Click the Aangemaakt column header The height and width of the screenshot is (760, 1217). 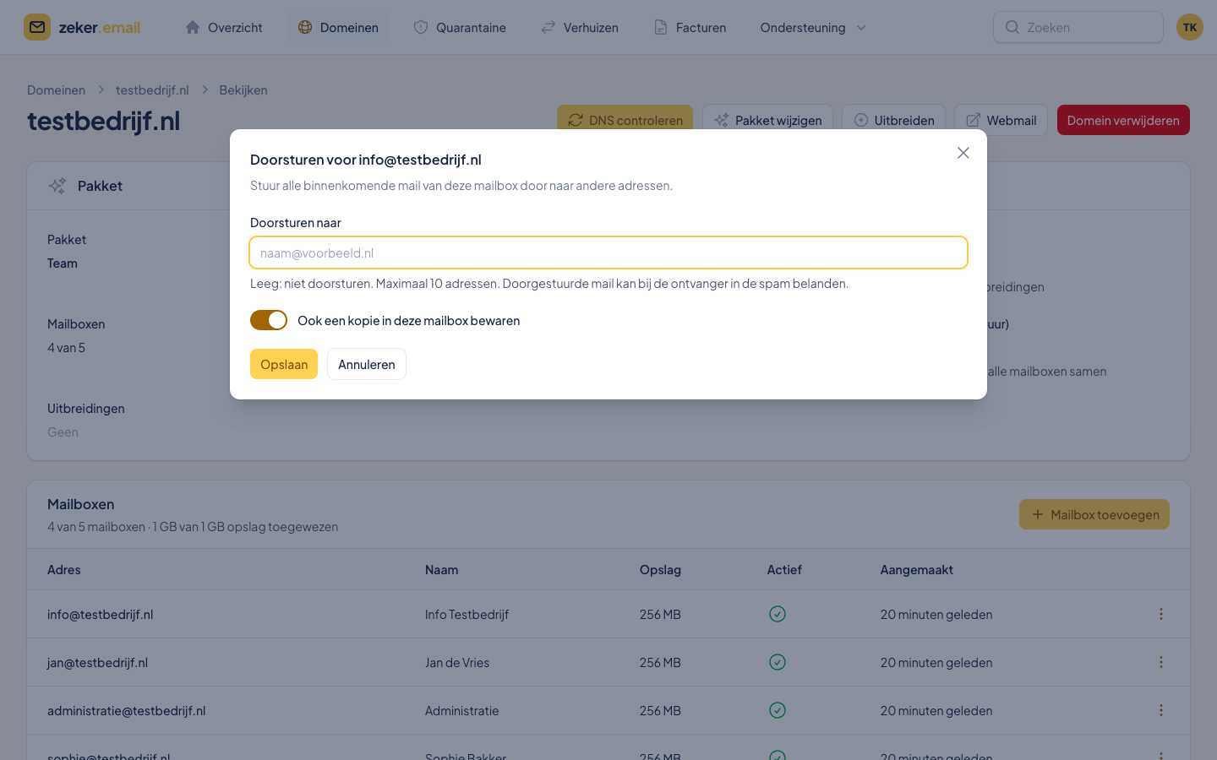[917, 569]
